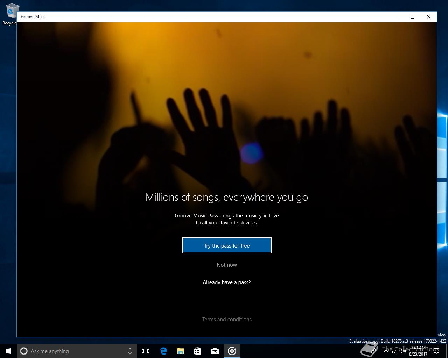Open File Explorer from taskbar
Screen dimensions: 448x358
(x=180, y=351)
